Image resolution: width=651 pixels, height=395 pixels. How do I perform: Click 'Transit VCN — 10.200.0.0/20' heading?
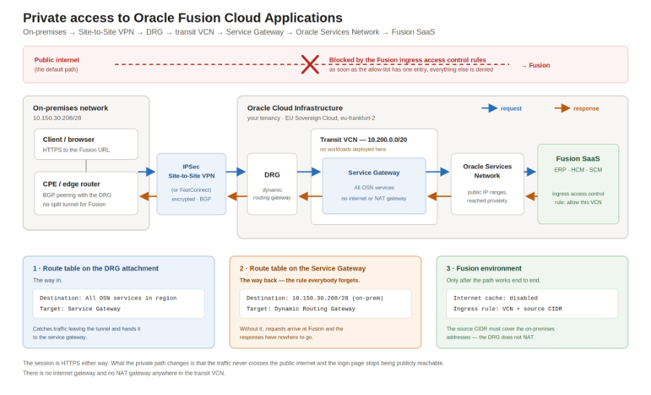point(363,140)
